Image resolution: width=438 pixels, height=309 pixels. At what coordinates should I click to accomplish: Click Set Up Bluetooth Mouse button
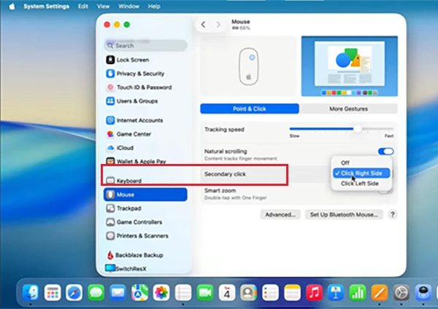pyautogui.click(x=344, y=214)
